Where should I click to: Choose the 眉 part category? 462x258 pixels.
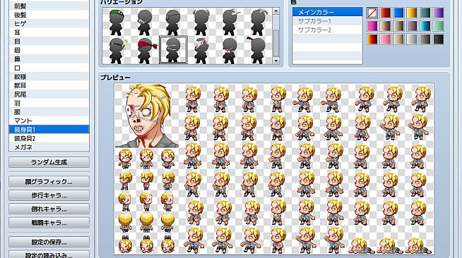(x=49, y=50)
